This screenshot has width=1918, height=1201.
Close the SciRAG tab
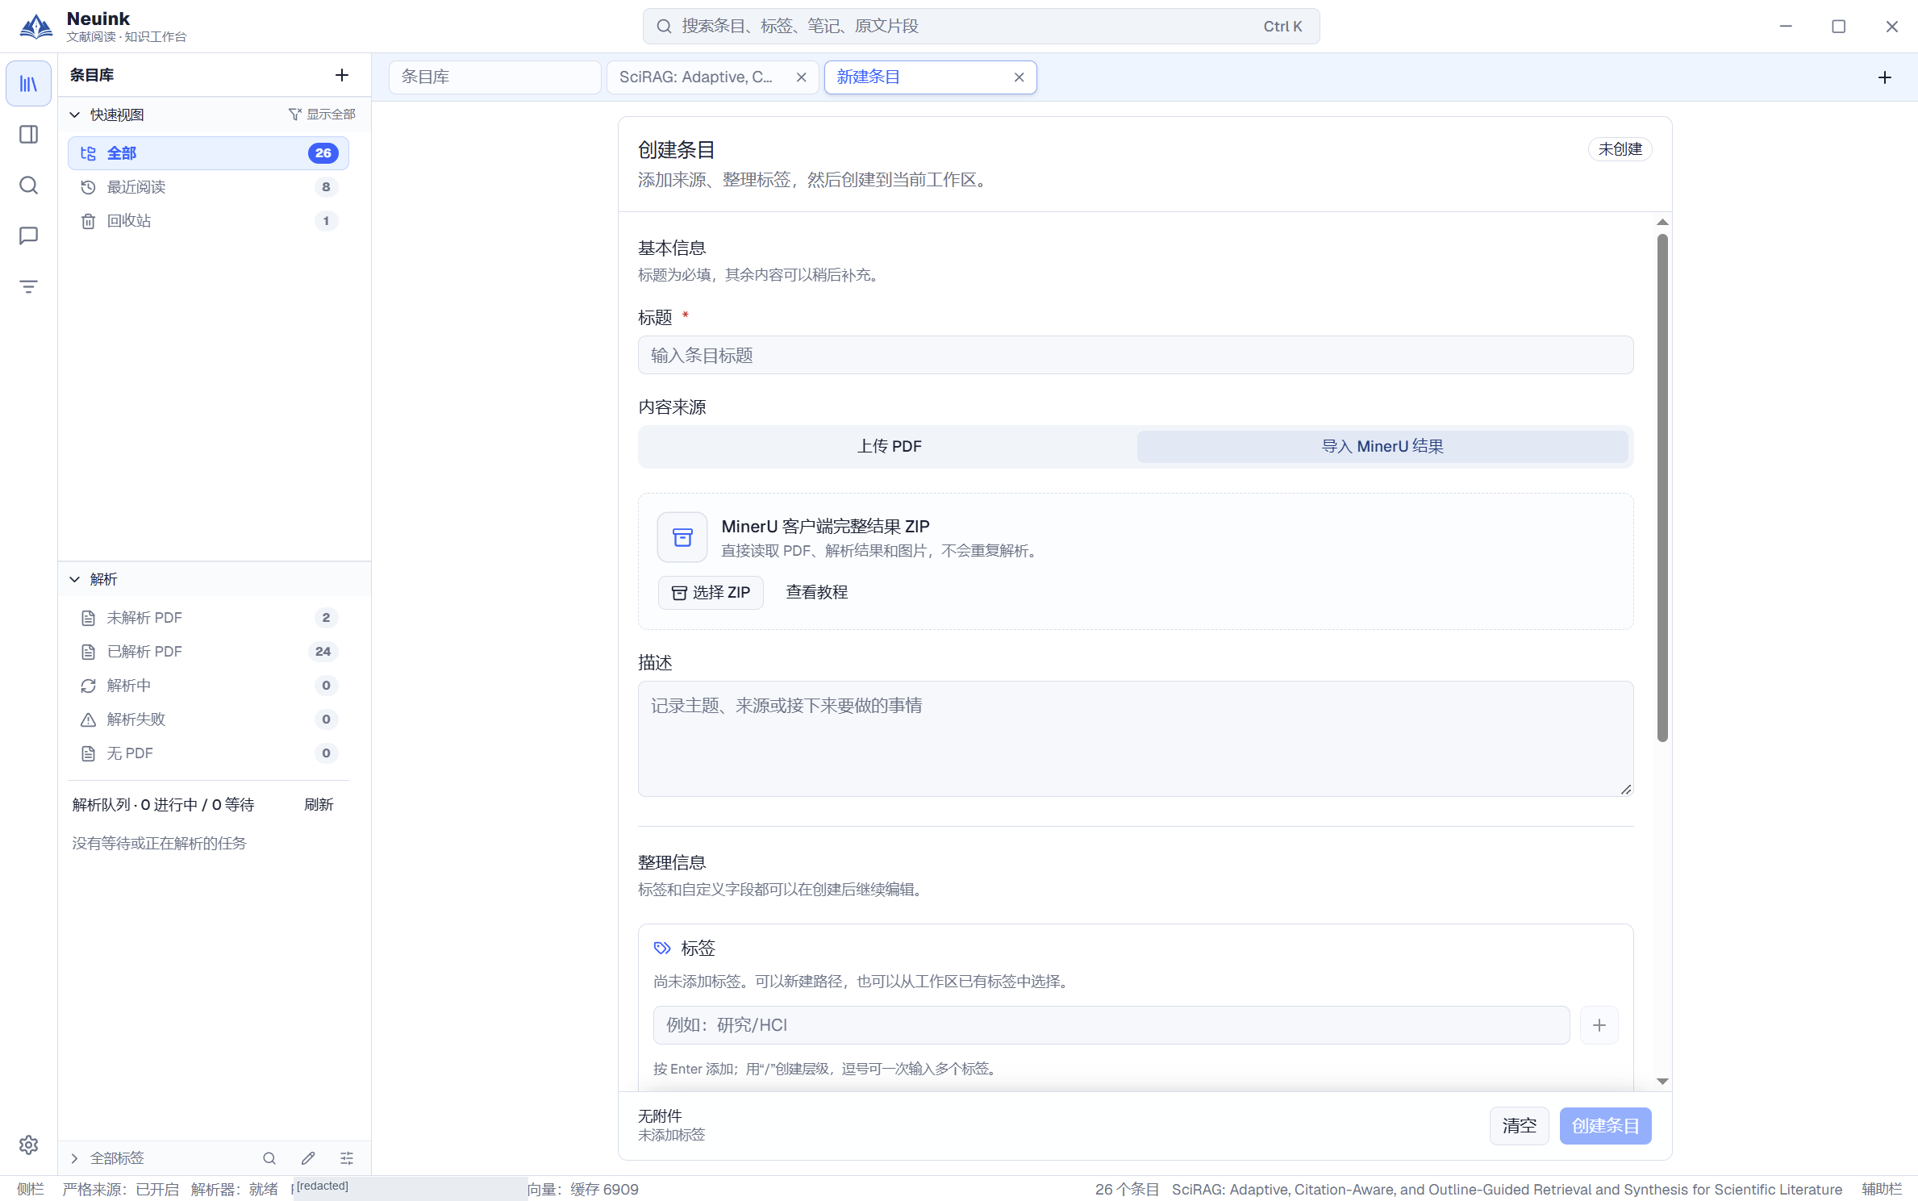801,77
